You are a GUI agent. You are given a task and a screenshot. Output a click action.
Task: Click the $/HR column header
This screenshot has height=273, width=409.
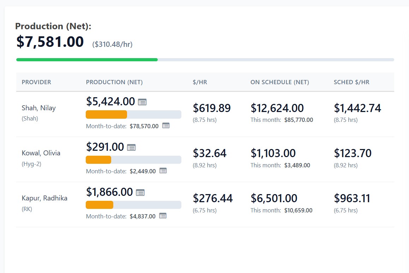click(200, 82)
